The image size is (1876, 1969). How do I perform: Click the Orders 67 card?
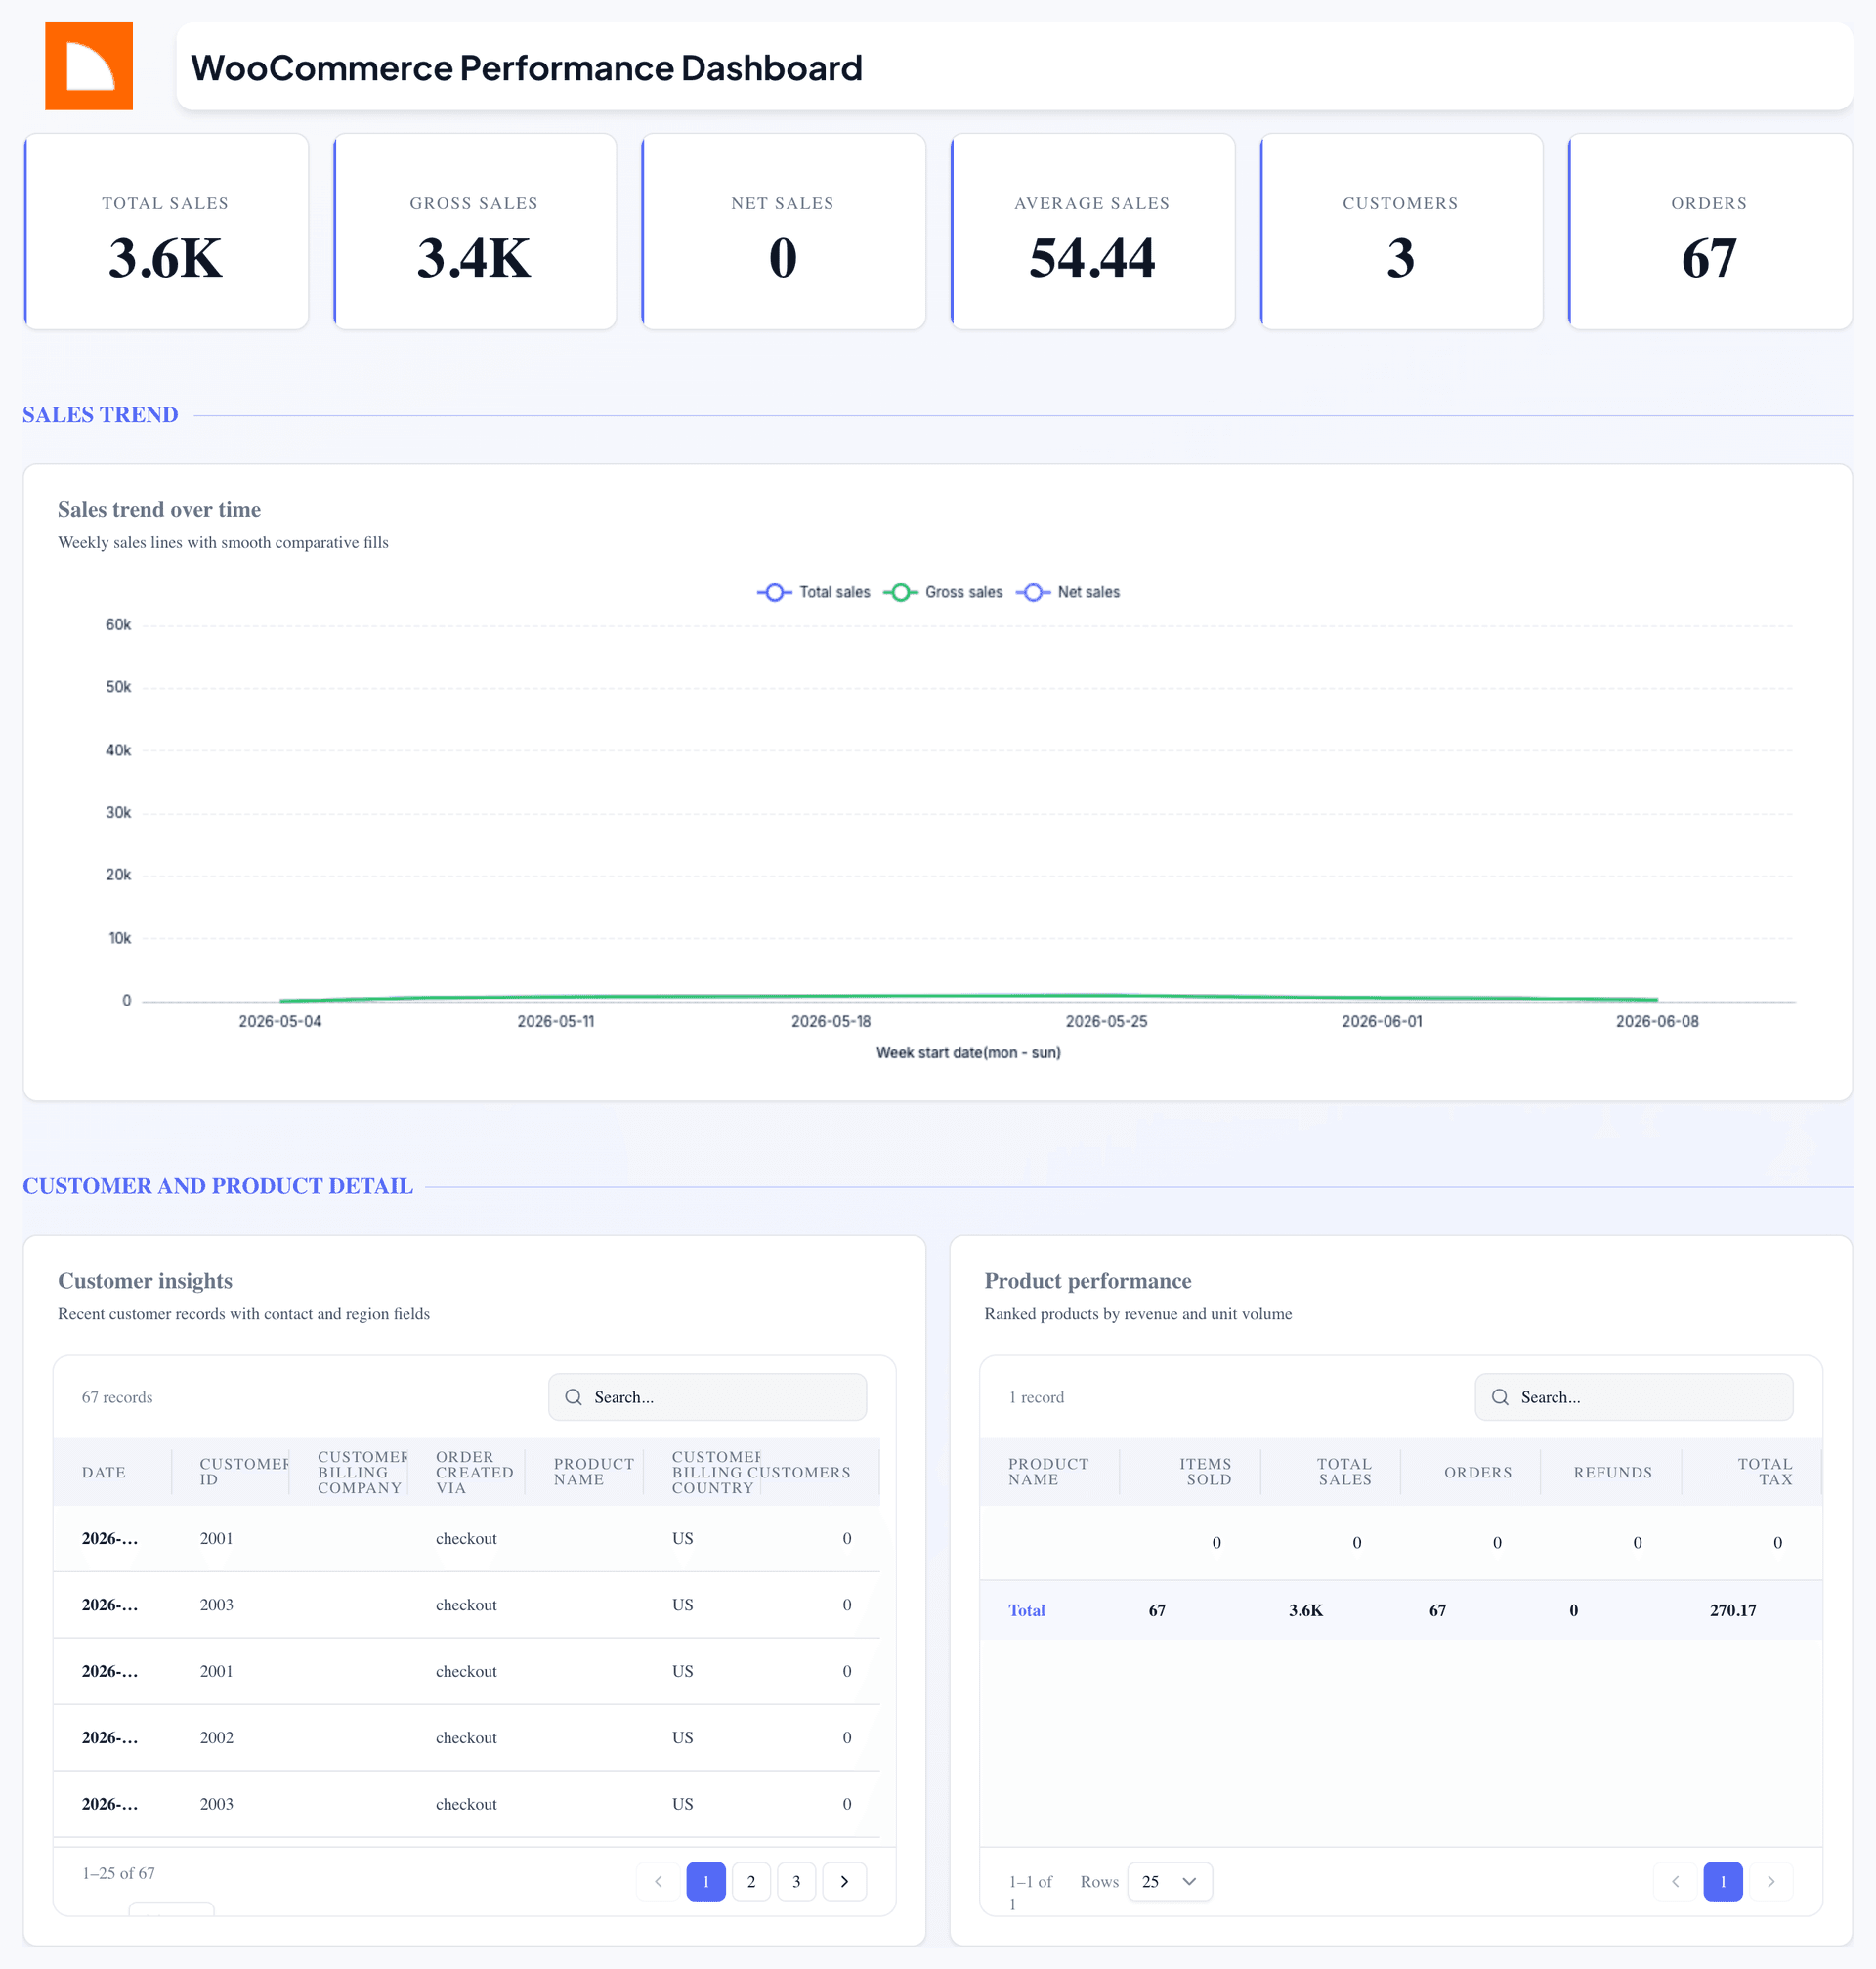click(1710, 231)
